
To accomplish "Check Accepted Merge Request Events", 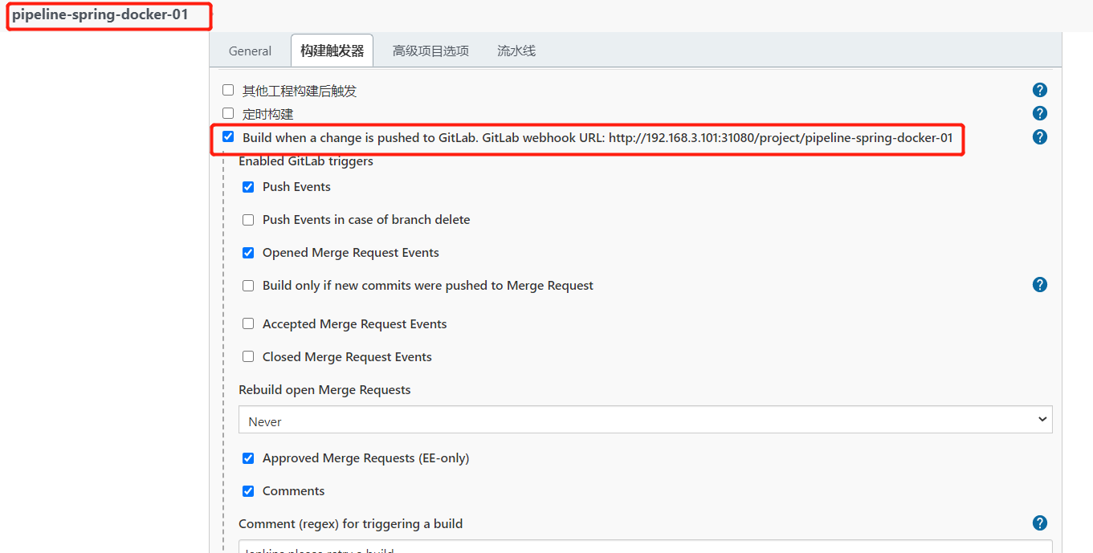I will click(x=248, y=323).
